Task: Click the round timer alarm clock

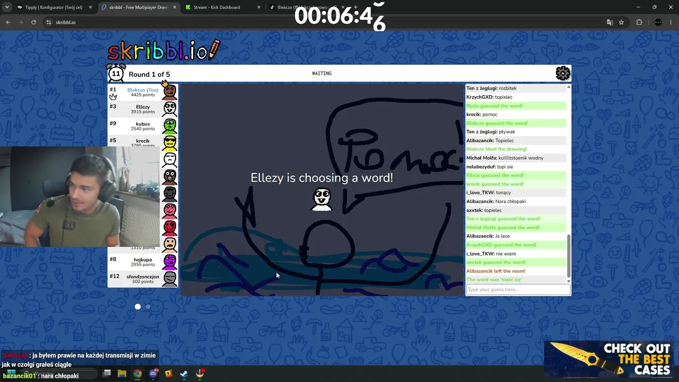Action: [x=116, y=73]
